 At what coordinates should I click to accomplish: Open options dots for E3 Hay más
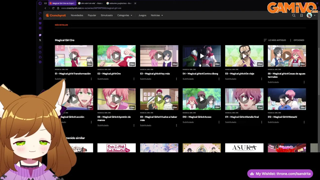click(176, 79)
